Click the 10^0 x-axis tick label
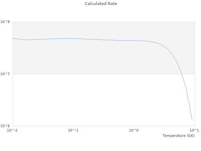Viewport: 201px width, 151px height. pos(134,130)
